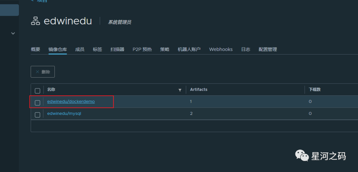Viewport: 358px width, 172px height.
Task: Go to the 标签 tab
Action: [x=97, y=50]
